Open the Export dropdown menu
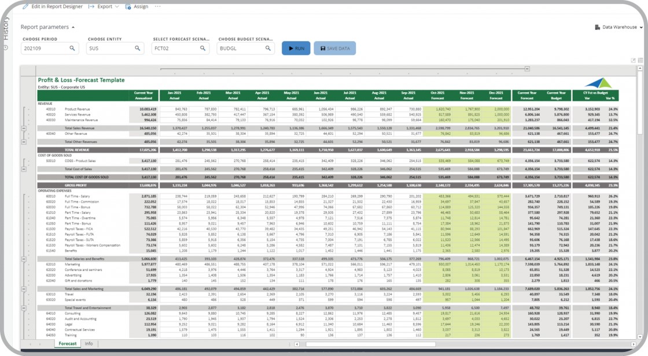 click(104, 6)
